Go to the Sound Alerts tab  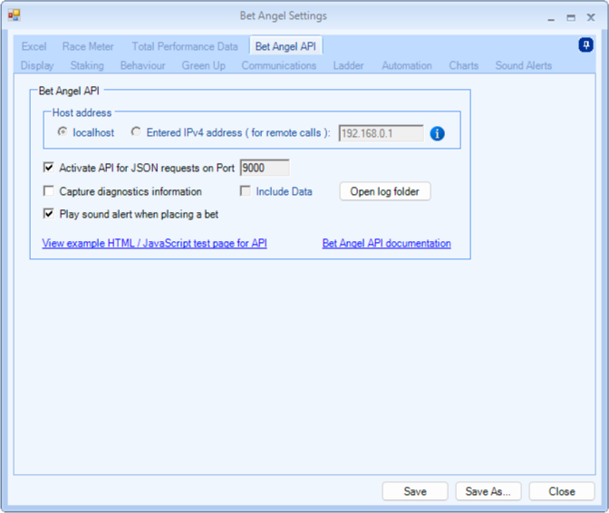pos(523,65)
